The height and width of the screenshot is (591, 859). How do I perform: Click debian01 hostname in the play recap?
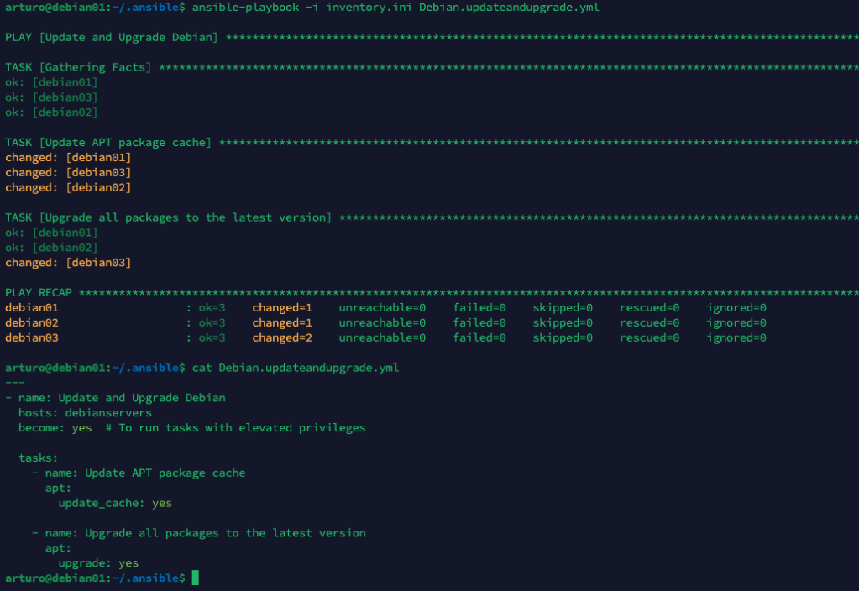[x=32, y=308]
